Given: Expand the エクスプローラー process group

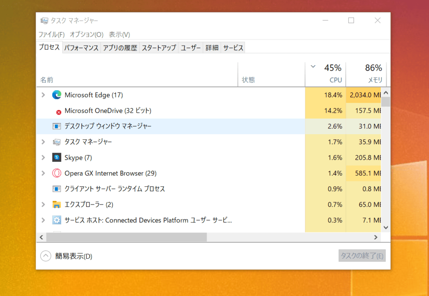Looking at the screenshot, I should click(43, 204).
